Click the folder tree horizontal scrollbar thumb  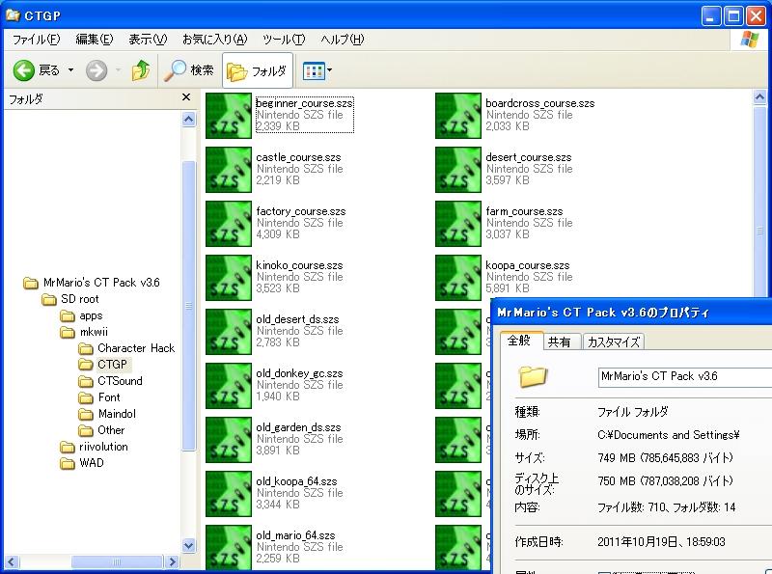tap(117, 561)
